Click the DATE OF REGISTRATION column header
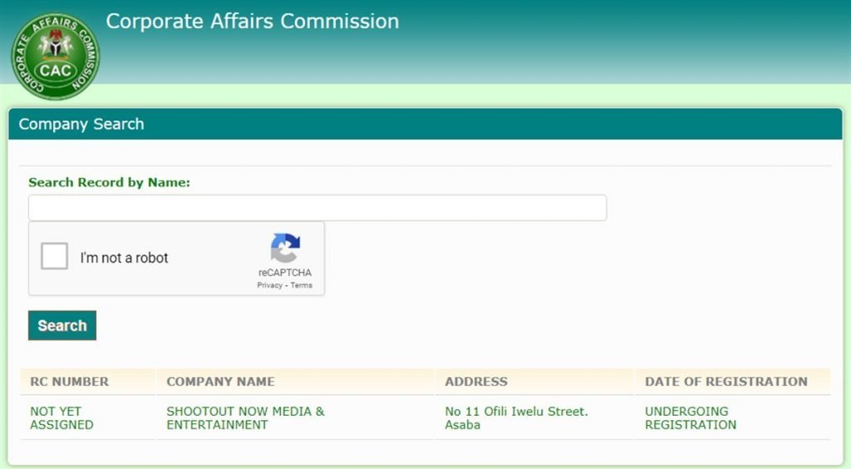The image size is (851, 469). [726, 382]
